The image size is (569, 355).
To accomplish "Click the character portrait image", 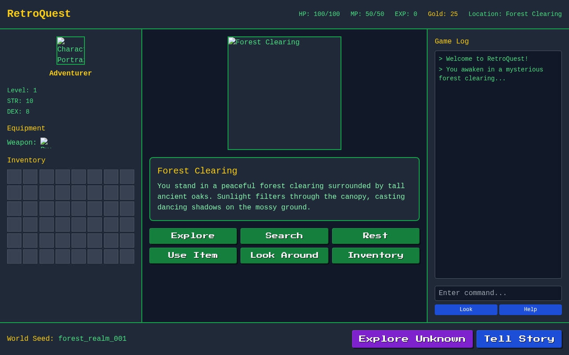I will click(70, 50).
